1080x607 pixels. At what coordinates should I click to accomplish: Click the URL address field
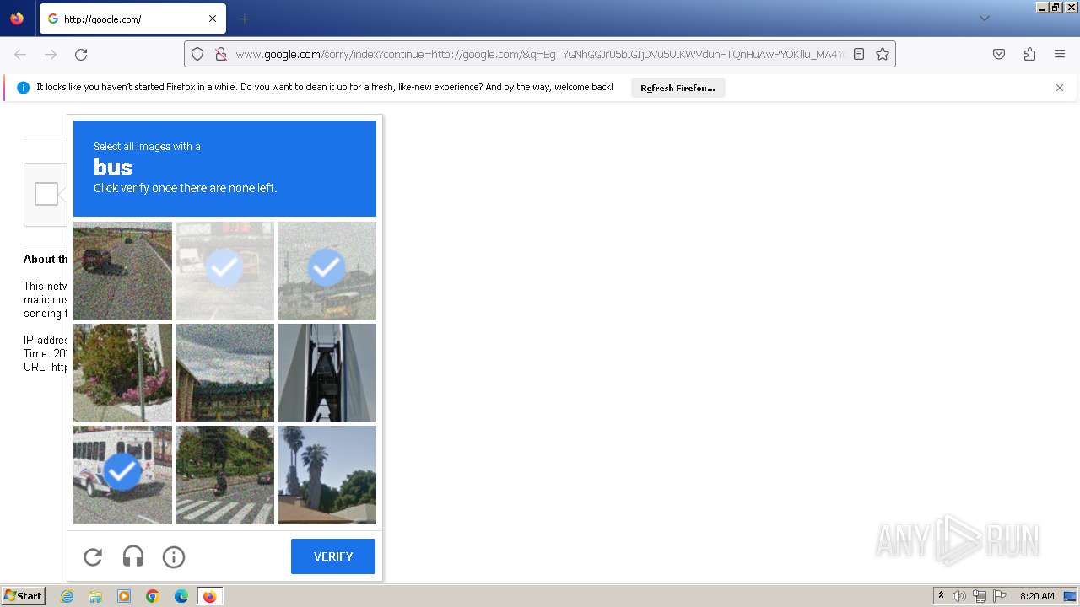click(540, 54)
